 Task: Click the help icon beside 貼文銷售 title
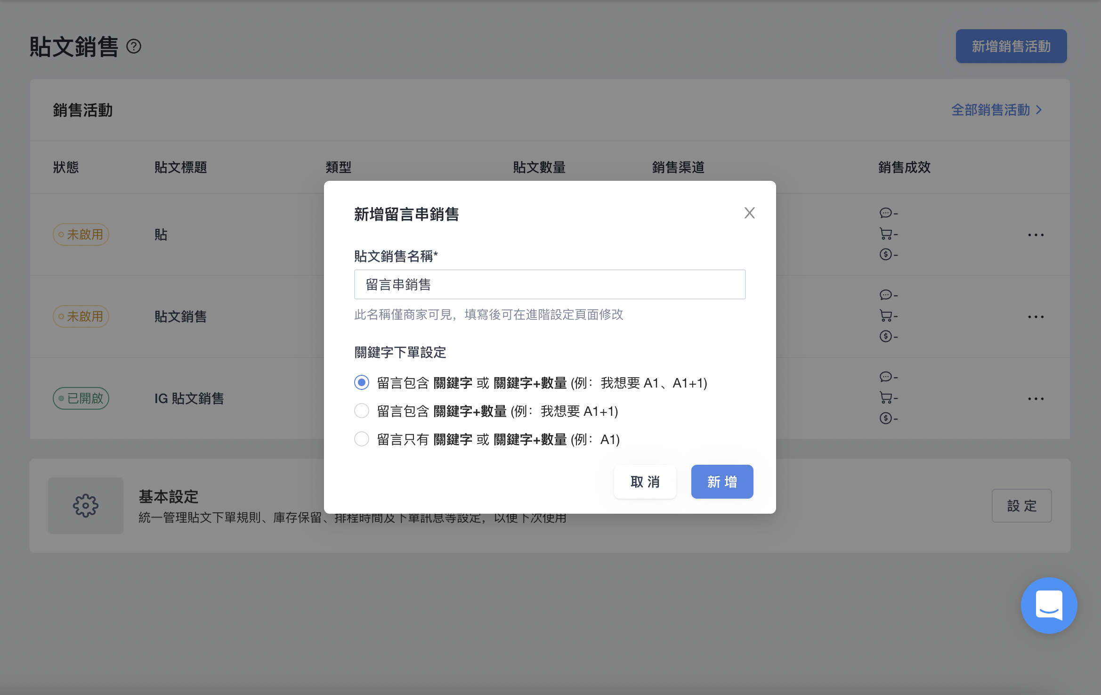134,46
